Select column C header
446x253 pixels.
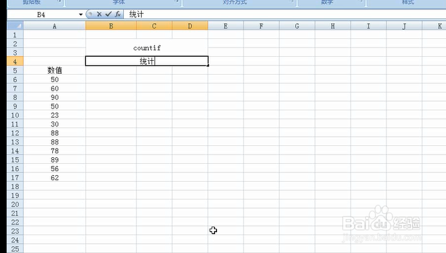coord(154,26)
